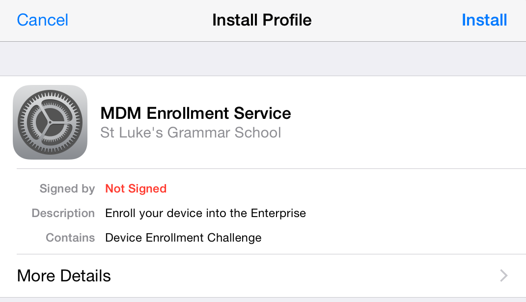Click empty navigation bar between Cancel and title
The image size is (526, 302).
coord(140,20)
